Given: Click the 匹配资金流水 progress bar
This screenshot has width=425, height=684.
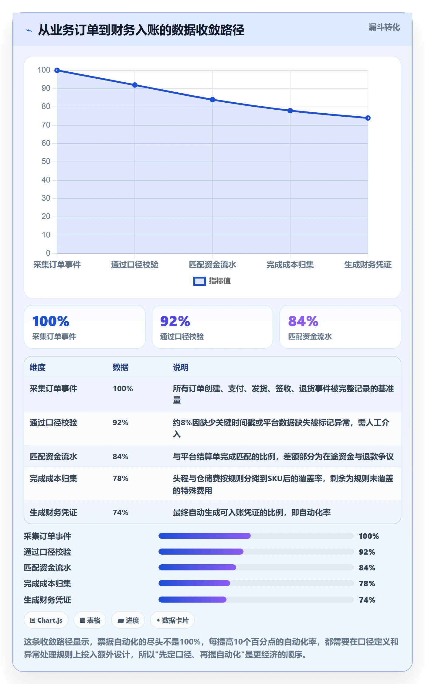Looking at the screenshot, I should (x=256, y=568).
